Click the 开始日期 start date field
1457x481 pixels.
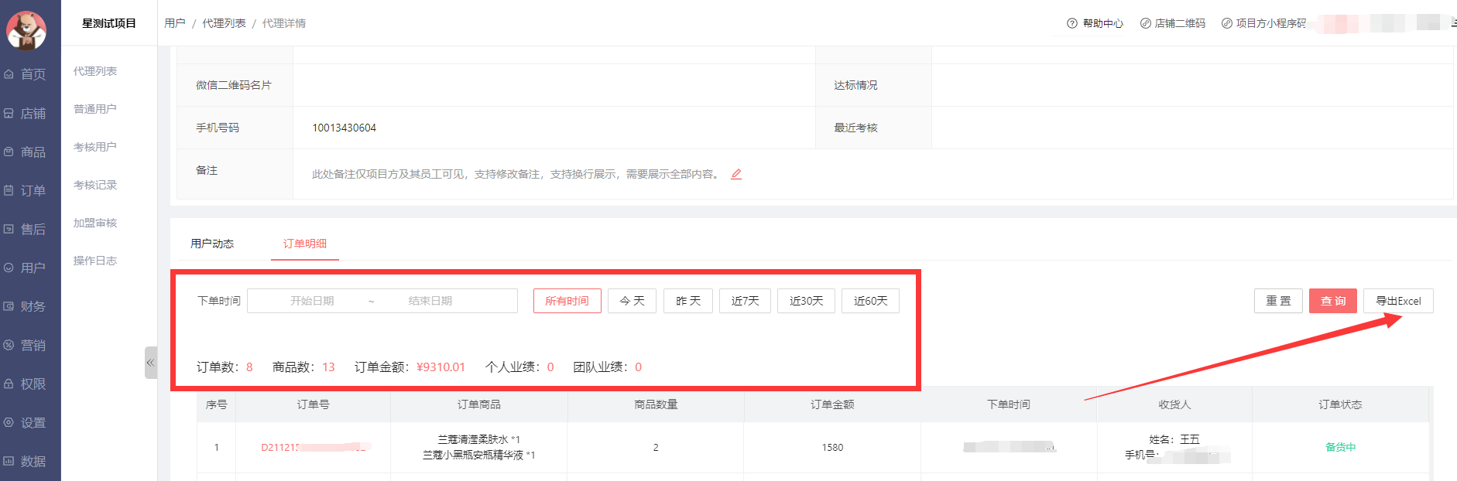(312, 301)
